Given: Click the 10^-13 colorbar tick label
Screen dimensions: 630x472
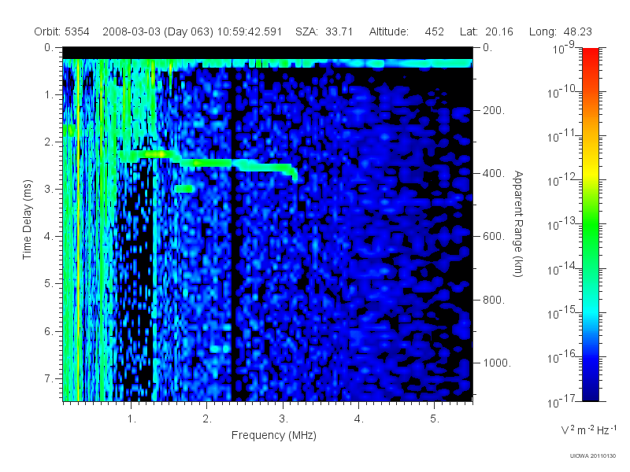Looking at the screenshot, I should click(x=562, y=224).
